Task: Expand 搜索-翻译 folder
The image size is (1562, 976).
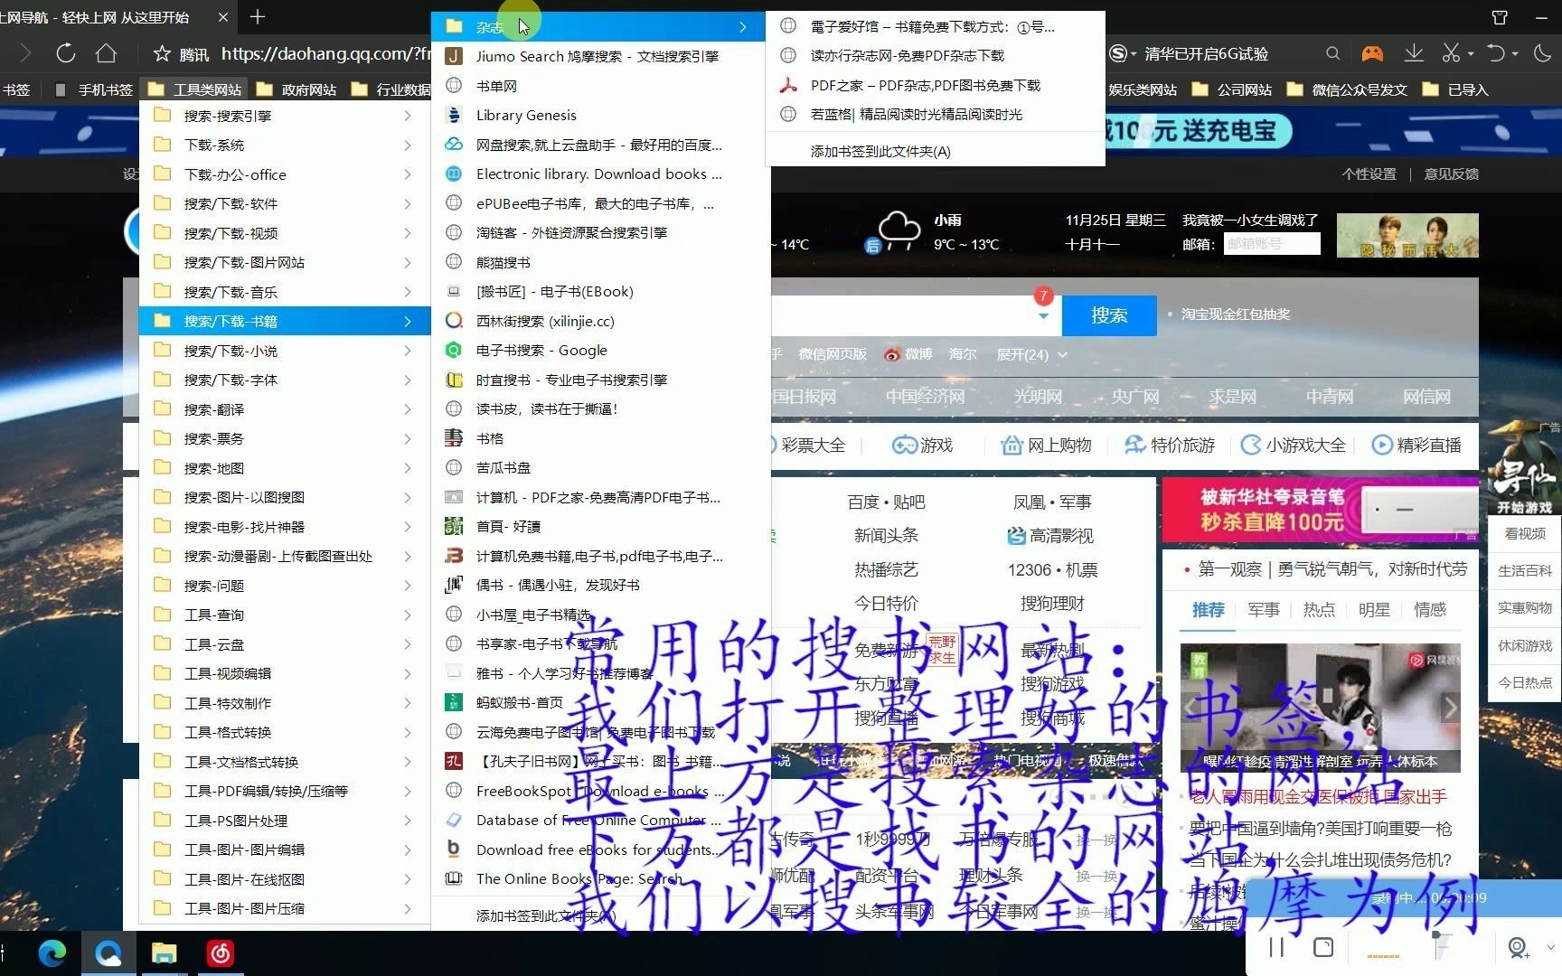Action: point(284,409)
